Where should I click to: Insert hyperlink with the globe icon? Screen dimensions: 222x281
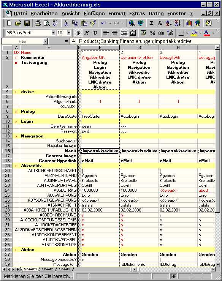pyautogui.click(x=132, y=23)
